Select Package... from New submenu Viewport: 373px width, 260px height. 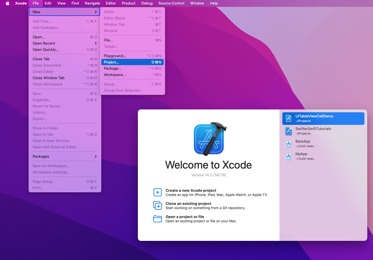pyautogui.click(x=132, y=69)
